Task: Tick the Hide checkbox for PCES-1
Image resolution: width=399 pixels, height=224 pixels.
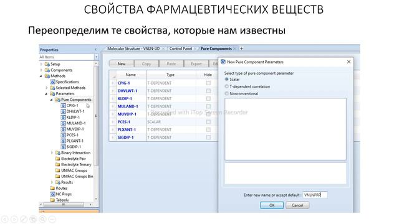Action: point(208,122)
